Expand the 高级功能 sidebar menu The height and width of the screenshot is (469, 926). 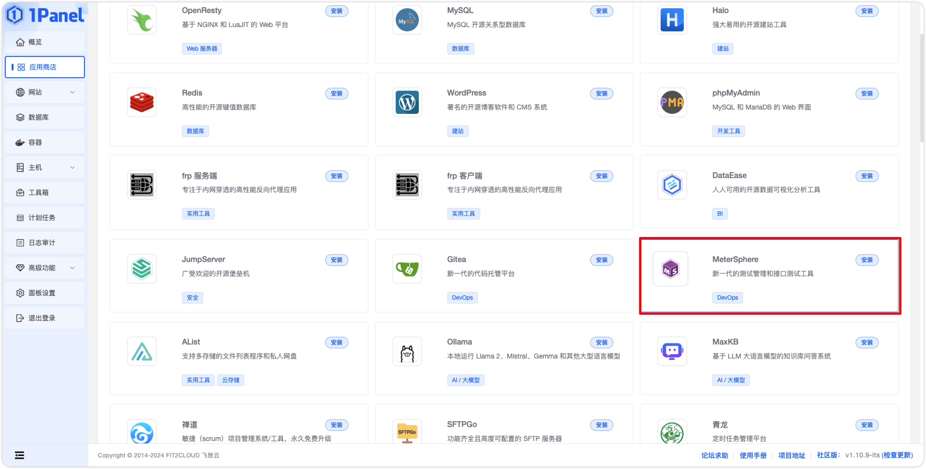click(45, 268)
